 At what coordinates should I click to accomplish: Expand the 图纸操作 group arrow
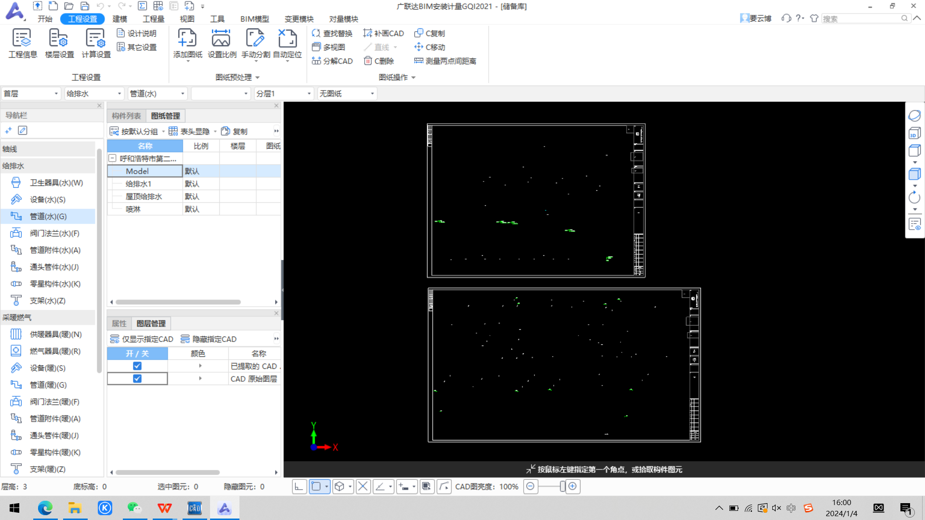[413, 78]
